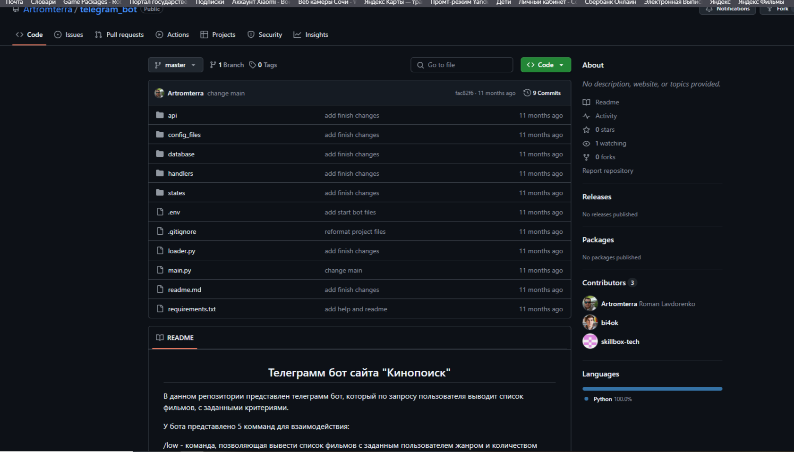
Task: Open the Pull requests tab
Action: (119, 34)
